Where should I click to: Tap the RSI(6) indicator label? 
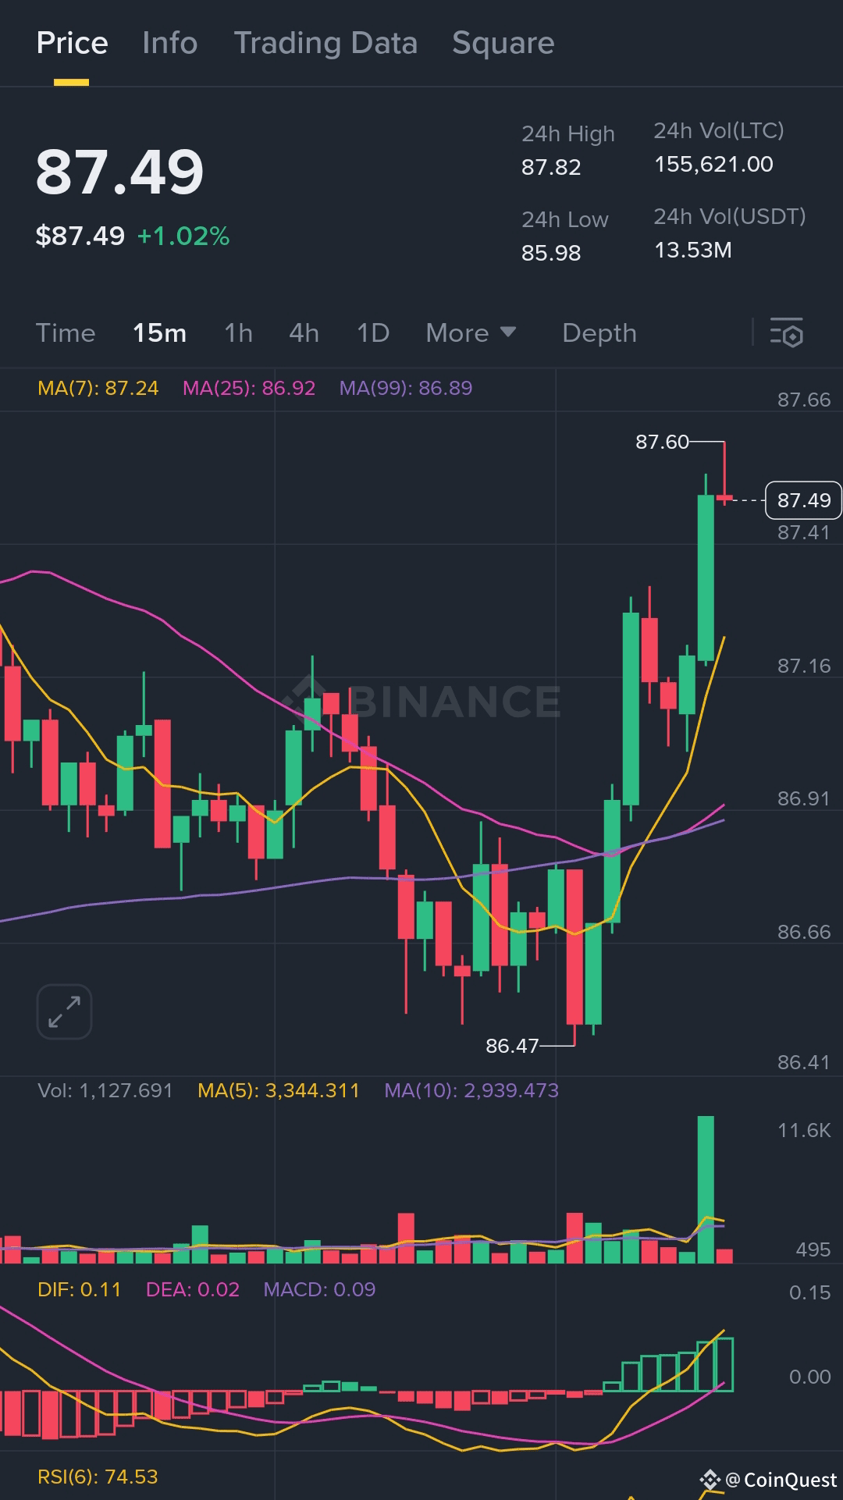point(98,1477)
